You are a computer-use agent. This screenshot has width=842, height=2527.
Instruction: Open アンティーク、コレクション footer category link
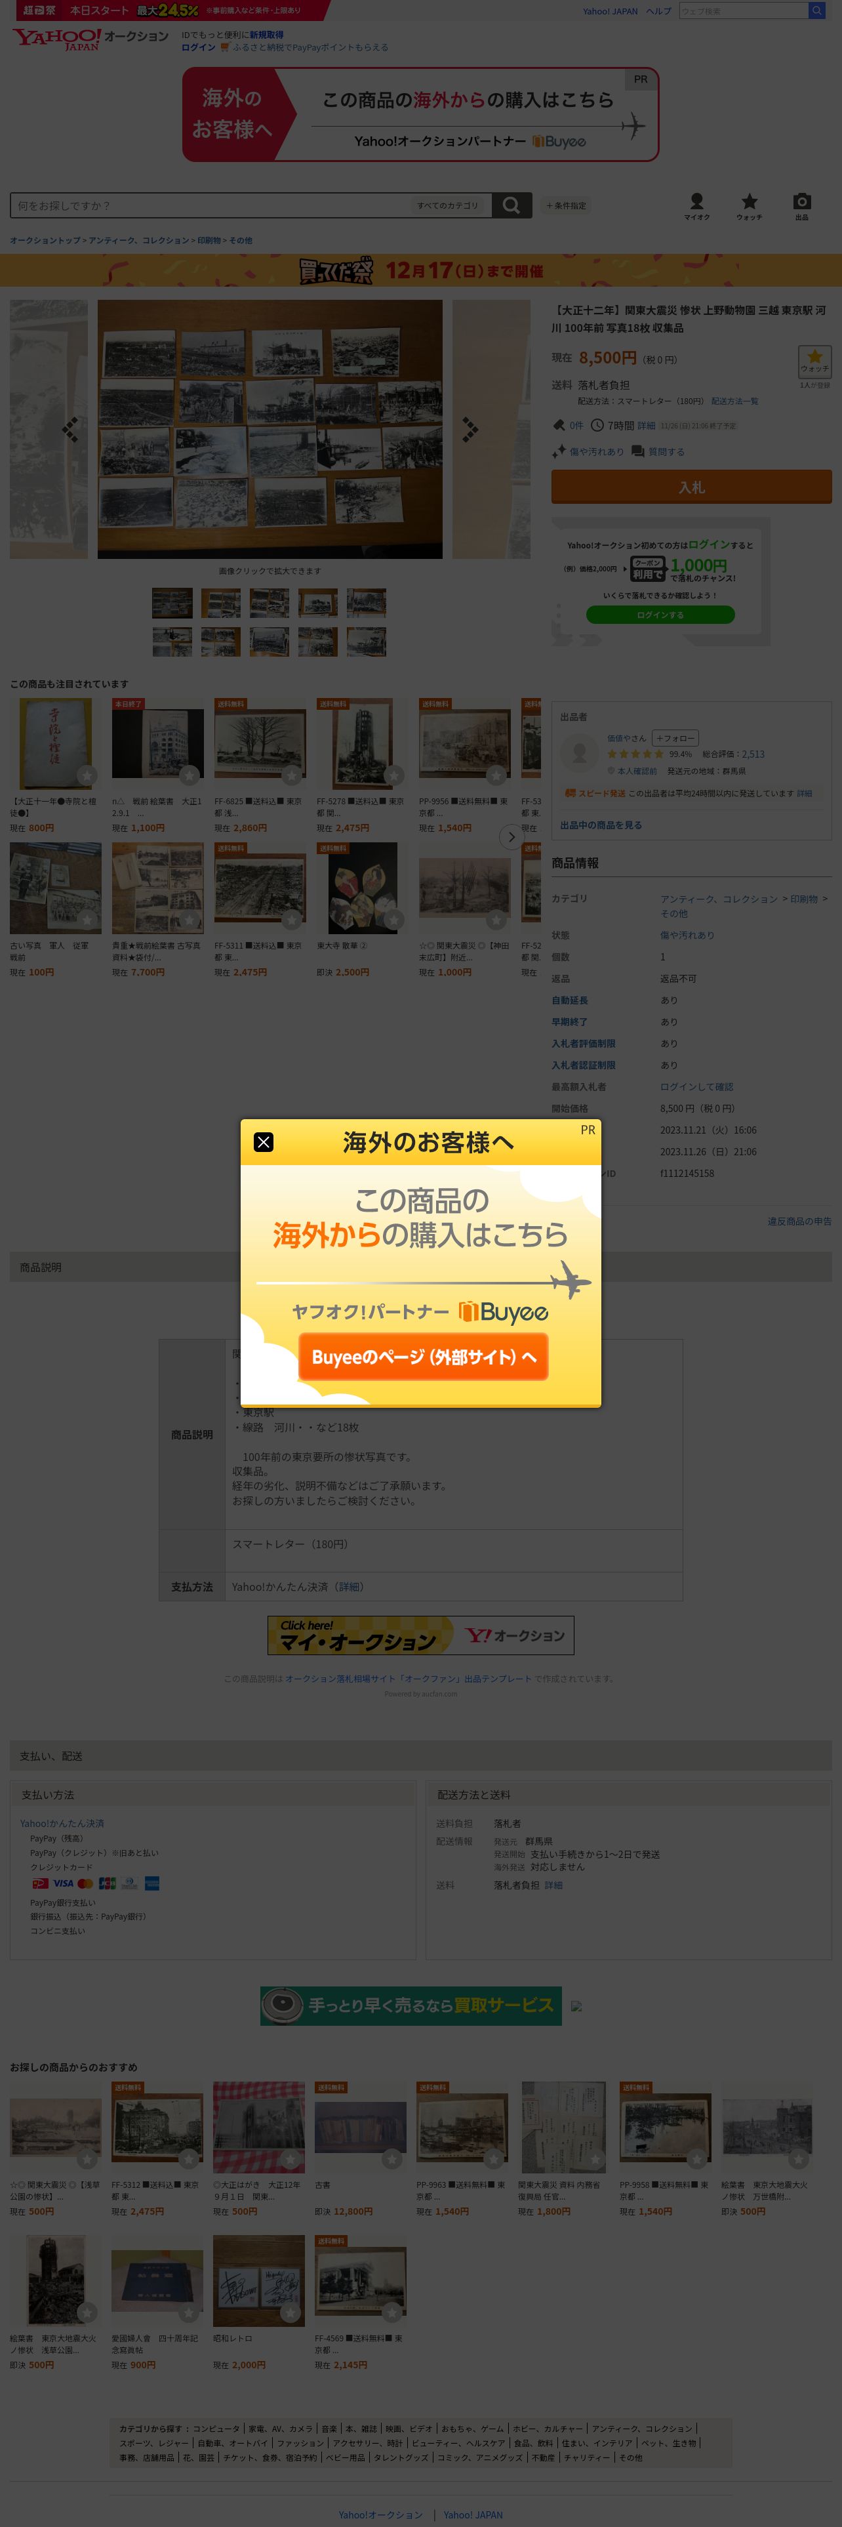tap(642, 2428)
